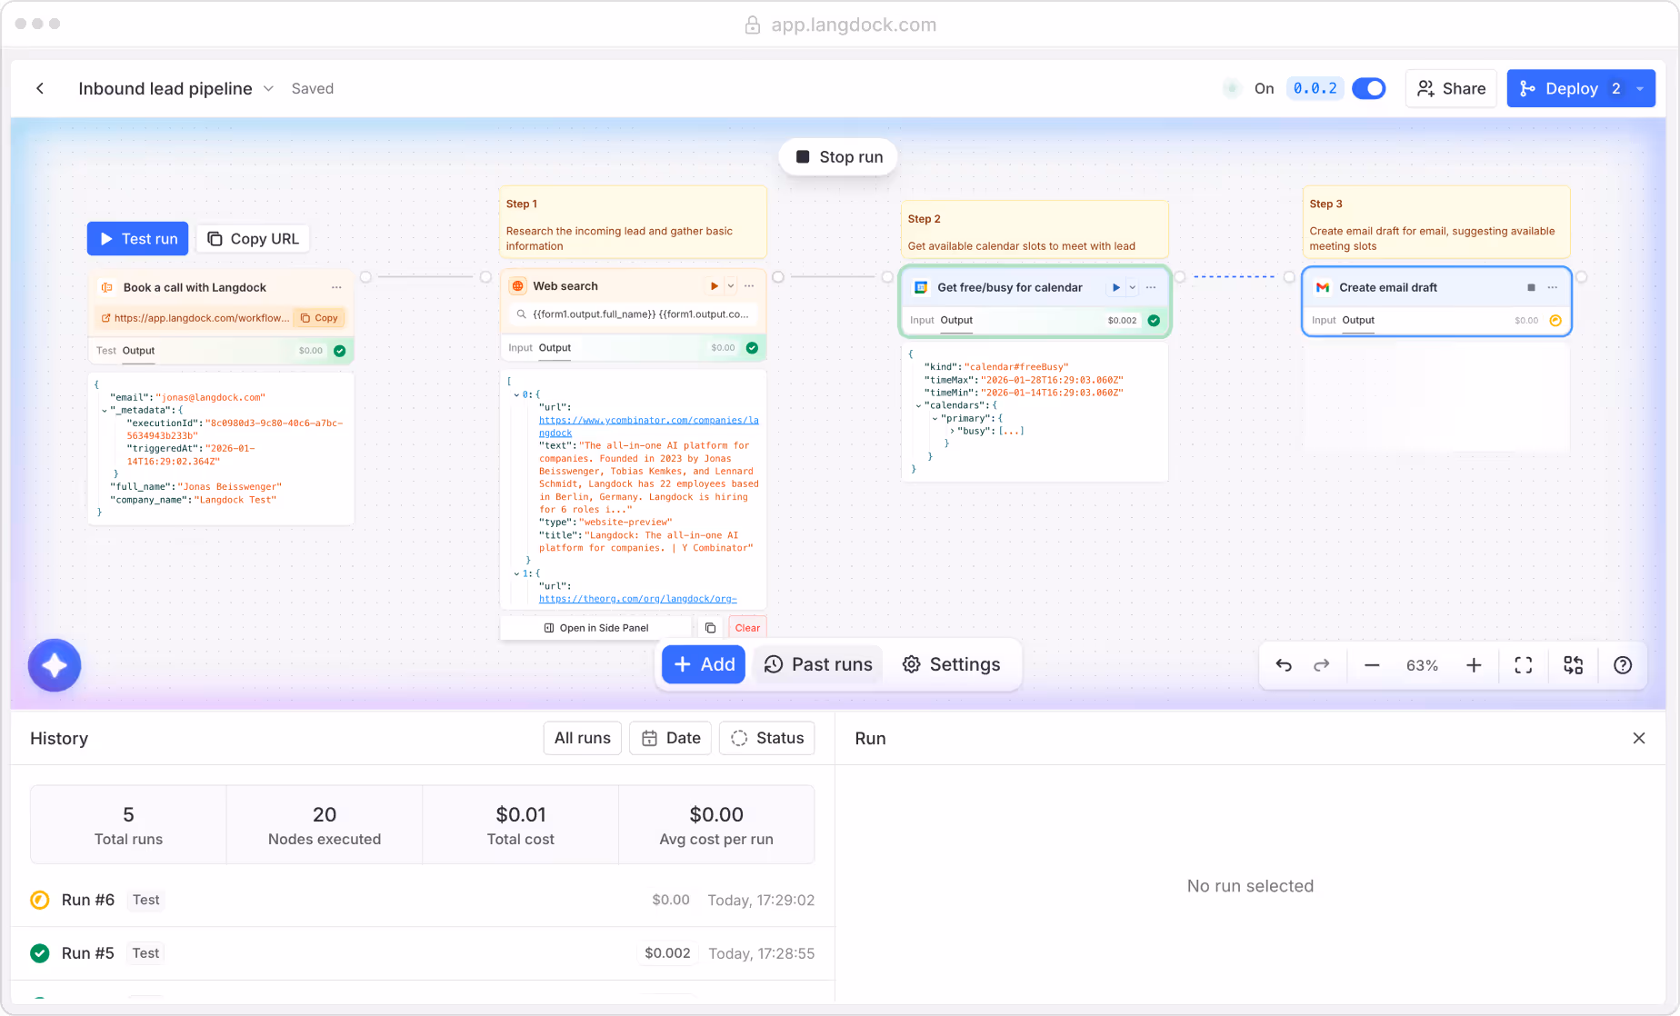The height and width of the screenshot is (1016, 1680).
Task: Start a Test run
Action: coord(138,239)
